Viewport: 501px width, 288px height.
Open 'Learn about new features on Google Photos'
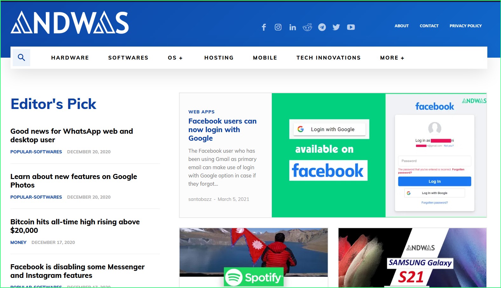(74, 181)
